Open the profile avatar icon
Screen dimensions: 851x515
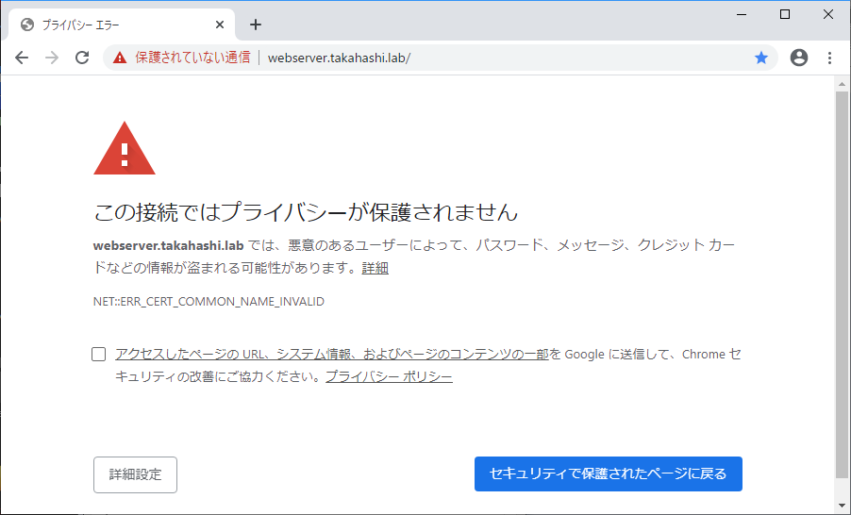tap(799, 58)
